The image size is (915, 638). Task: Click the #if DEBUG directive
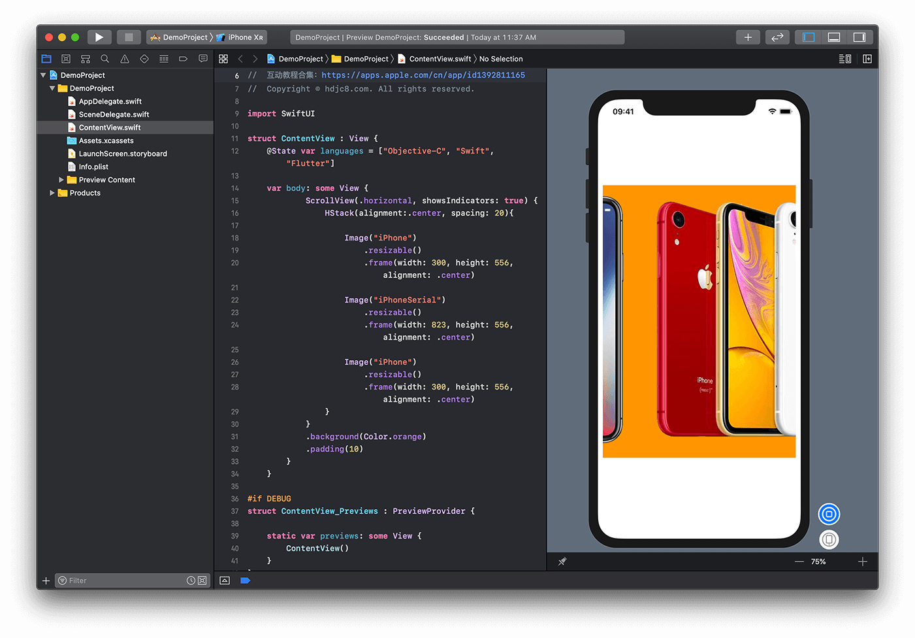(x=269, y=499)
